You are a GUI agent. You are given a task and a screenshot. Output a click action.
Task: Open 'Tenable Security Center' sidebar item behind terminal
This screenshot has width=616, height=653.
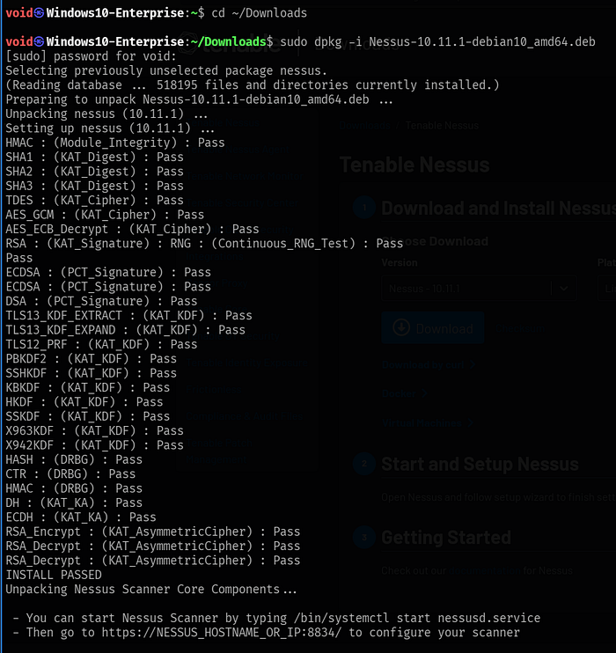[242, 202]
